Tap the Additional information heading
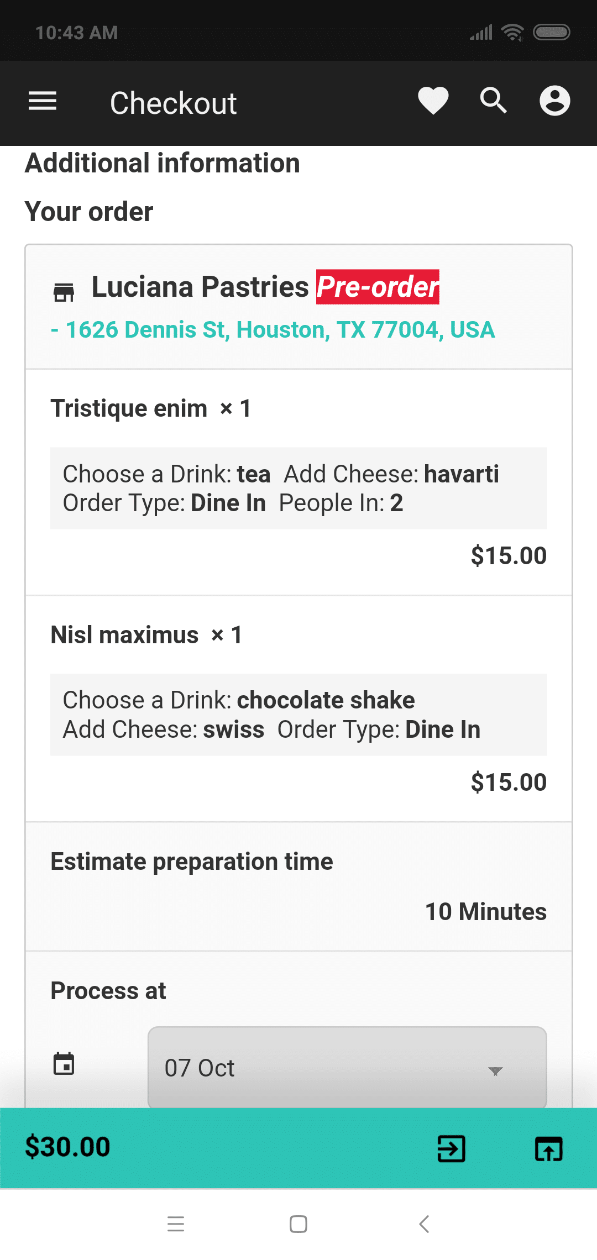The height and width of the screenshot is (1260, 597). [x=163, y=164]
